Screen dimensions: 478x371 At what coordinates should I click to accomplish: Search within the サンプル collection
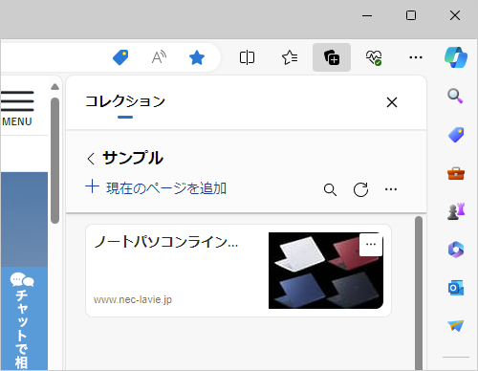coord(330,189)
